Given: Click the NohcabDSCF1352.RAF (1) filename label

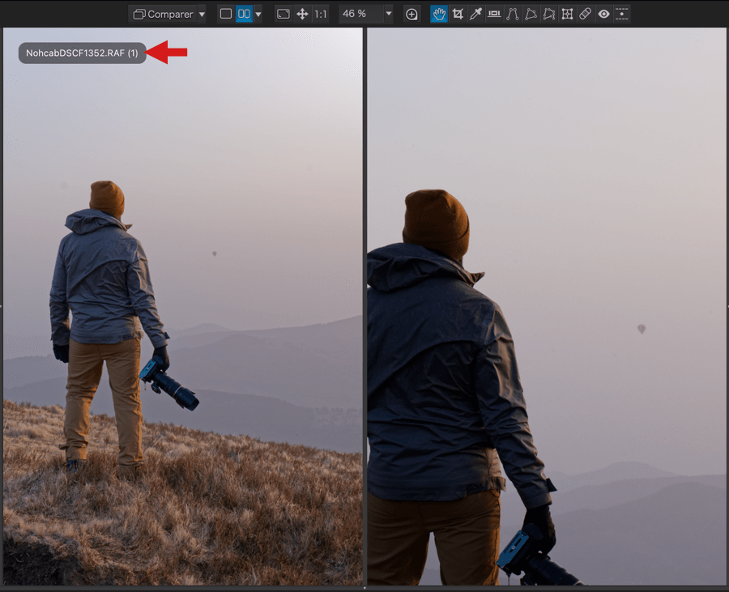Looking at the screenshot, I should point(83,53).
